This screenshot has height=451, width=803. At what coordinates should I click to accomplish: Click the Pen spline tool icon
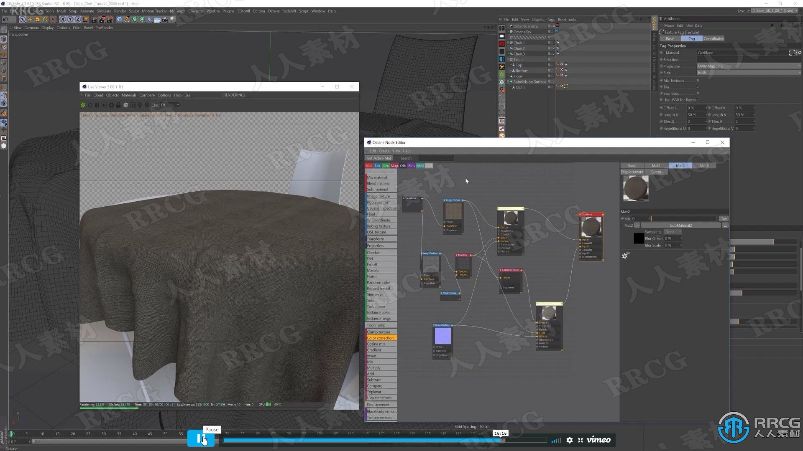click(x=127, y=19)
